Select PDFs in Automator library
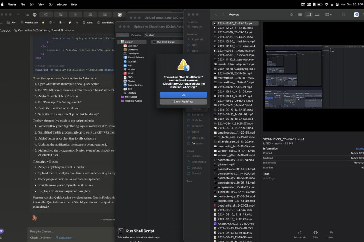This screenshot has width=364, height=242. click(x=130, y=77)
